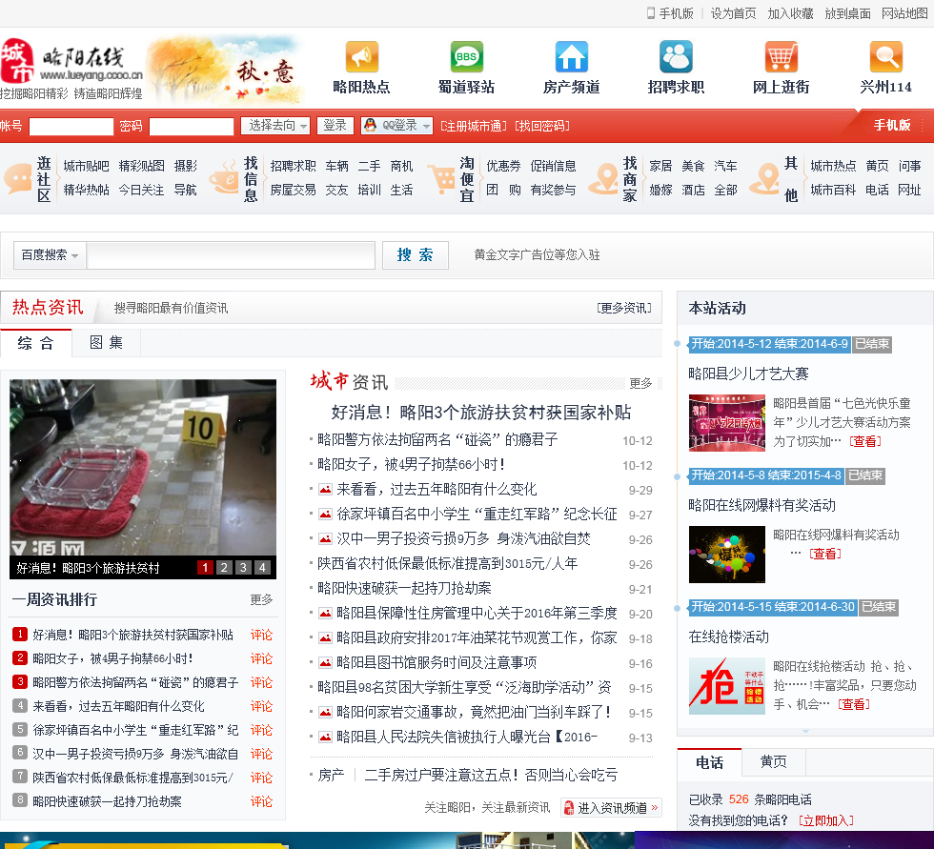Select the 黄页 tab
The image size is (934, 849).
coord(773,762)
